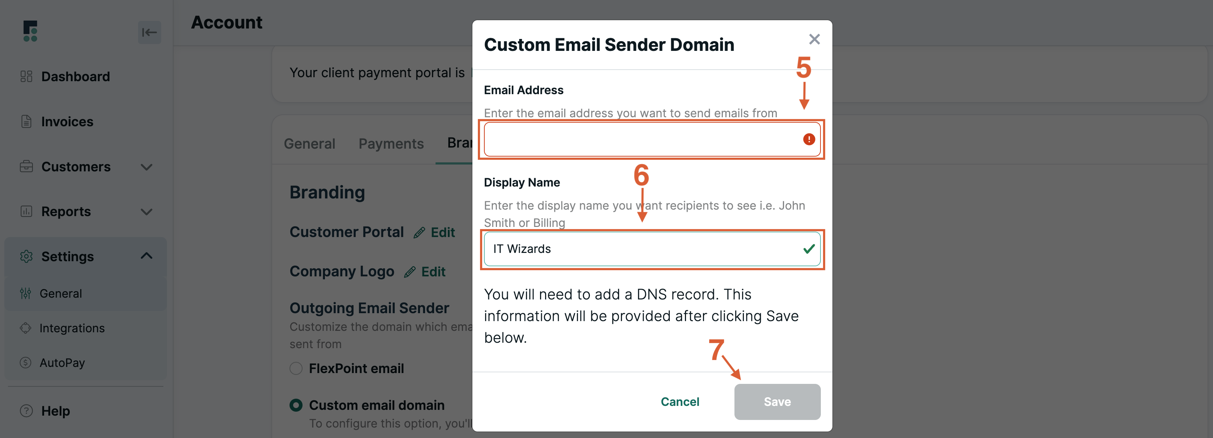The width and height of the screenshot is (1213, 438).
Task: Switch to the Payments tab
Action: [x=391, y=143]
